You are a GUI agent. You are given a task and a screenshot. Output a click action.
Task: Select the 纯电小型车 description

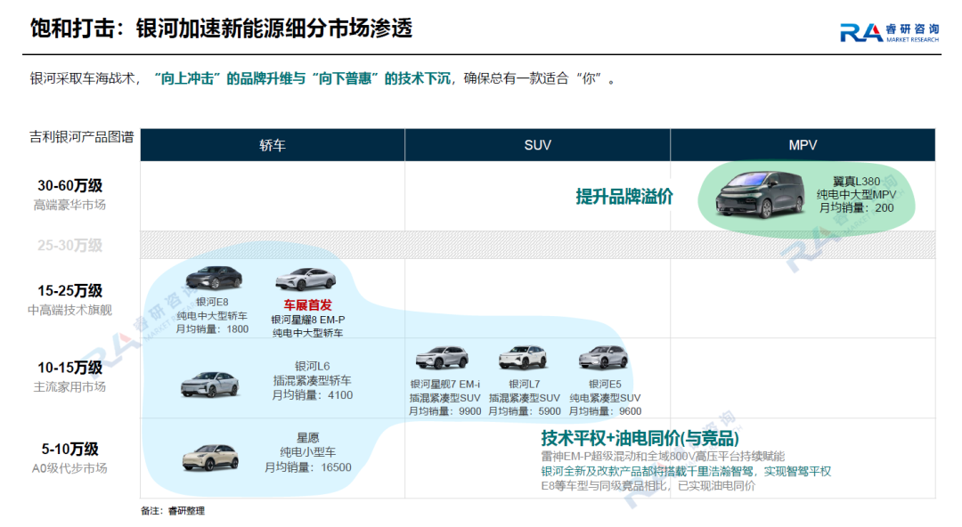pos(308,452)
